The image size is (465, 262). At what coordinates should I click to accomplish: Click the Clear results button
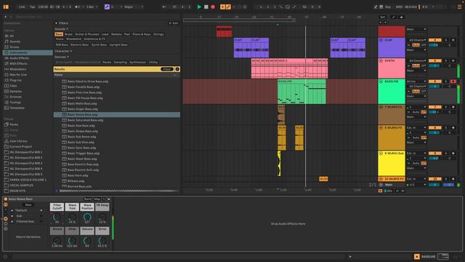click(167, 69)
